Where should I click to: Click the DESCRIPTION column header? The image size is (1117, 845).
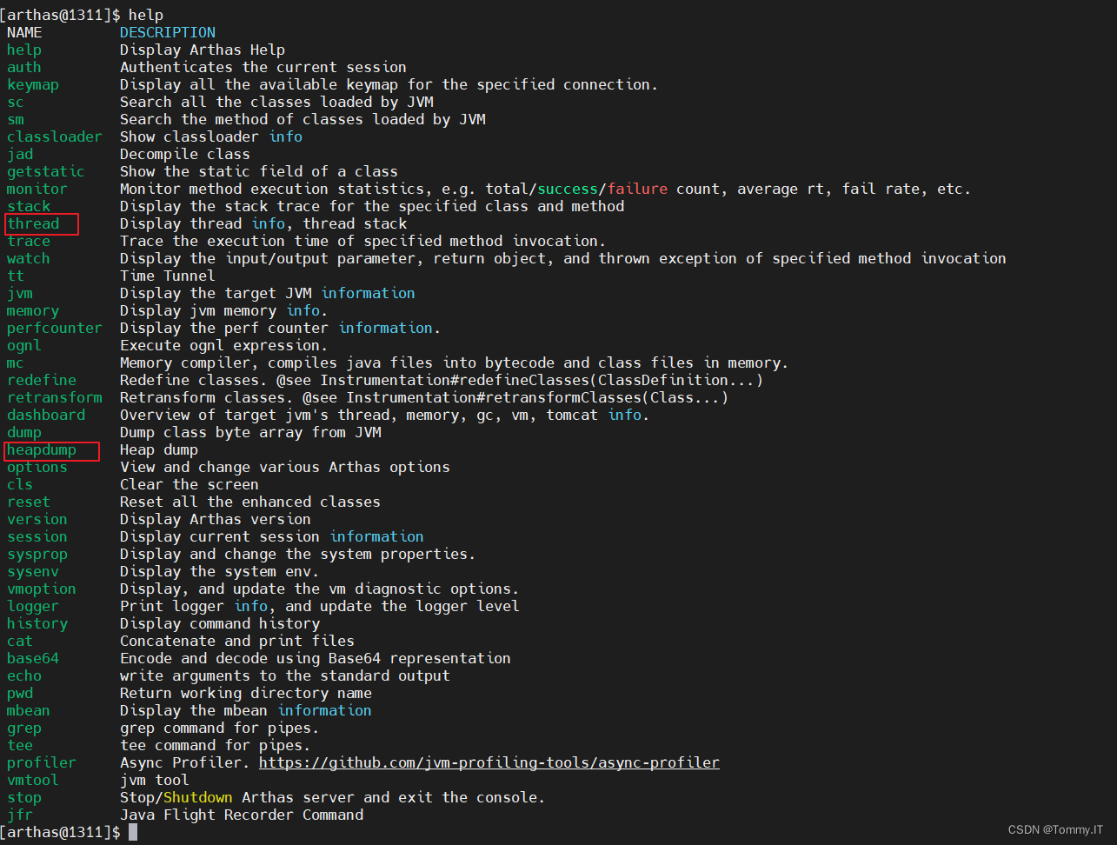click(x=168, y=32)
